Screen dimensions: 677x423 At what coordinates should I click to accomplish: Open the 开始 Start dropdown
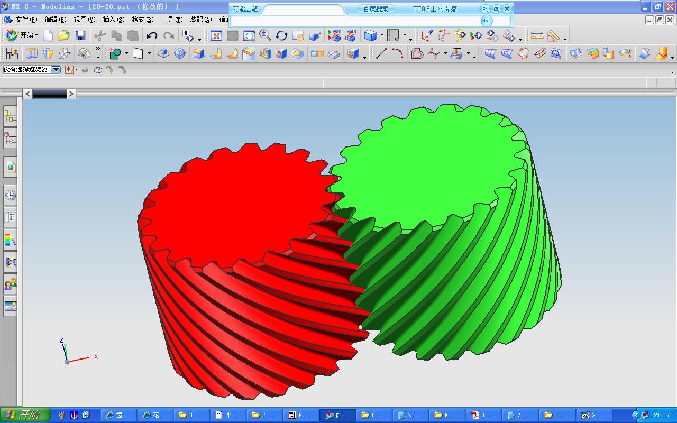point(21,35)
